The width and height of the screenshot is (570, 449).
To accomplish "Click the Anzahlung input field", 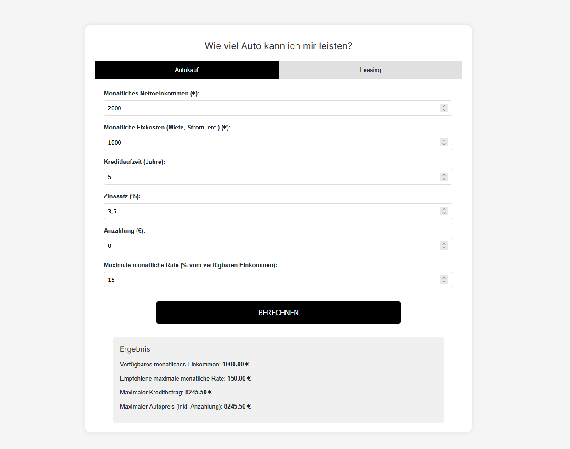I will coord(271,246).
